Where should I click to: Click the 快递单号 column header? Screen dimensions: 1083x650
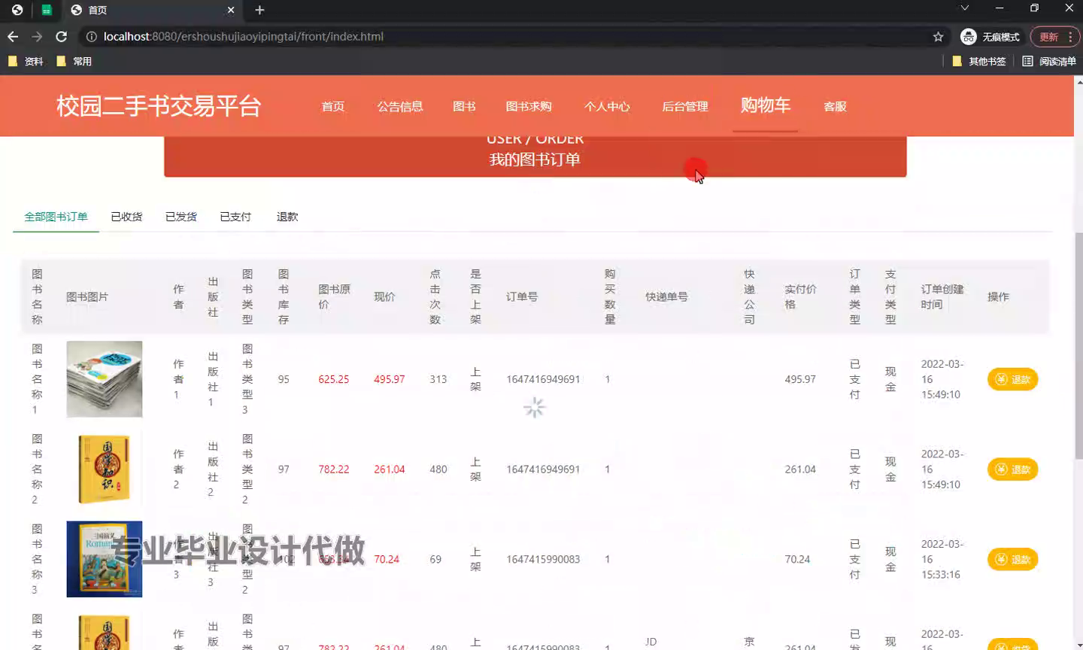click(x=666, y=296)
